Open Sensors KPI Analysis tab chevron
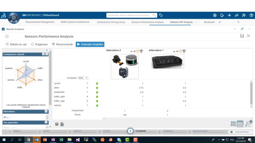255x143 pixels. (x=196, y=22)
